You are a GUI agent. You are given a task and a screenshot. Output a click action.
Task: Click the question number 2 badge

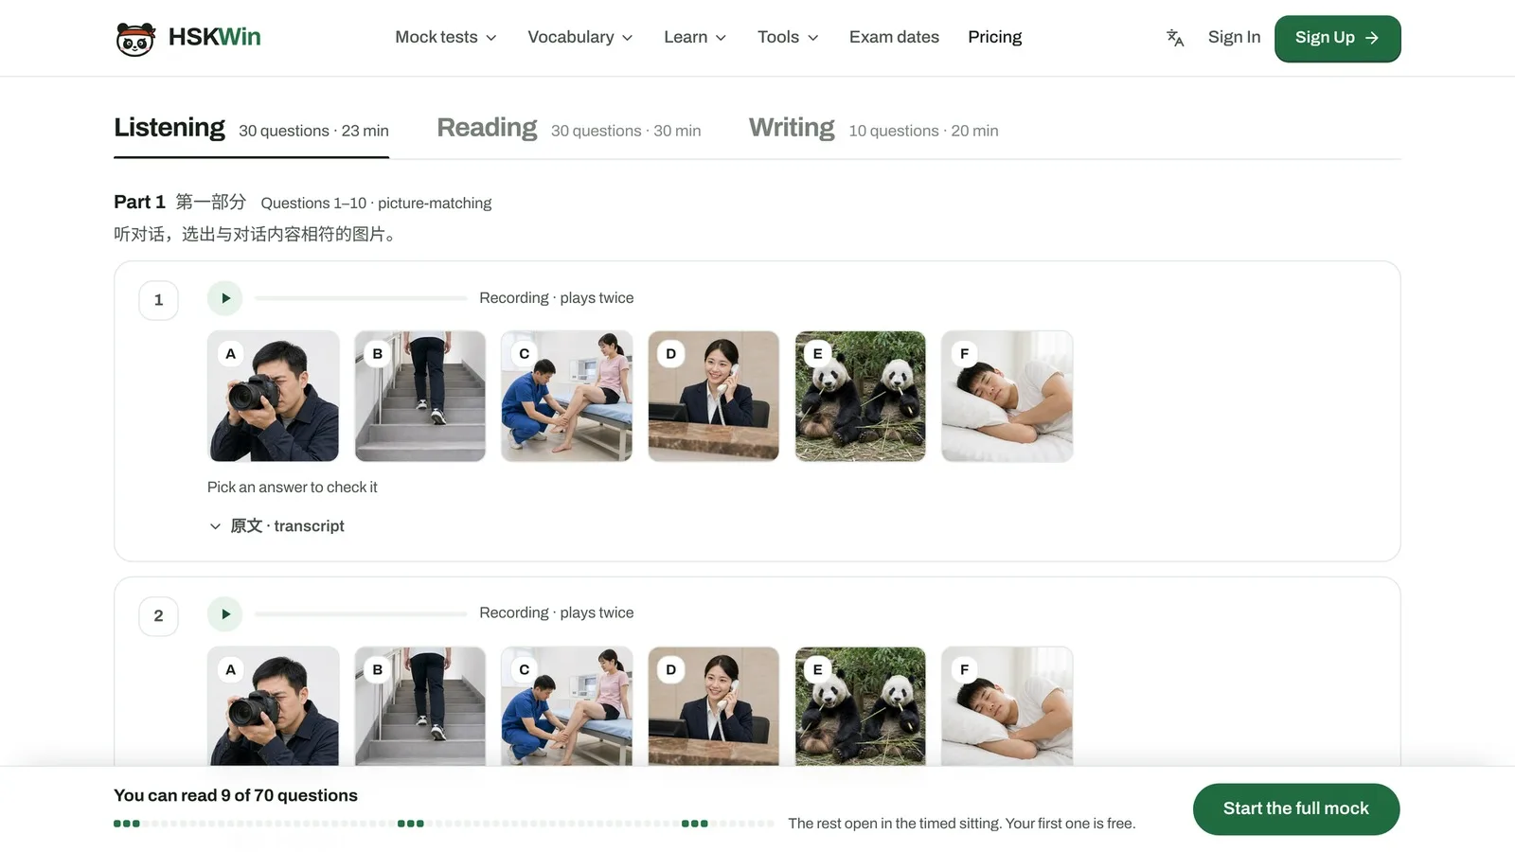point(158,616)
